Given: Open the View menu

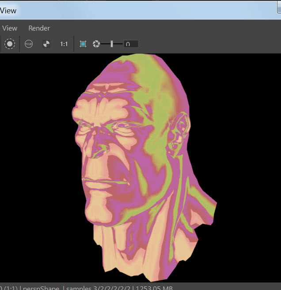Looking at the screenshot, I should coord(10,28).
